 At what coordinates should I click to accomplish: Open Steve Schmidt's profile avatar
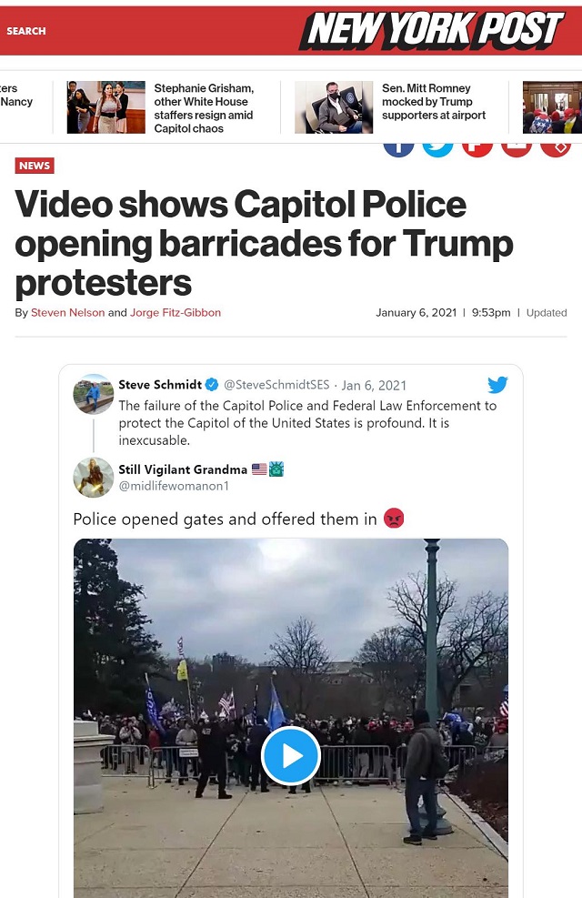click(x=94, y=393)
